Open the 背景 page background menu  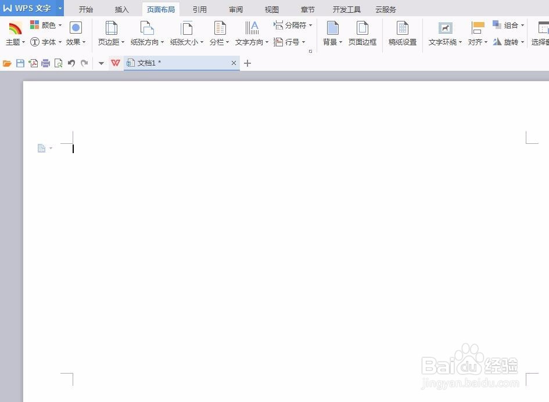[x=332, y=34]
